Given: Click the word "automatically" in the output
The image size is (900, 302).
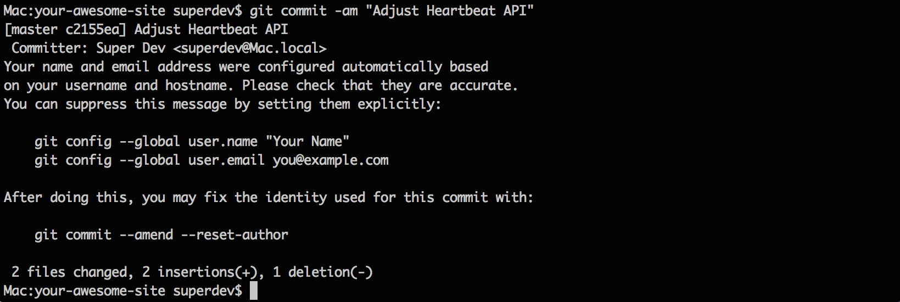Looking at the screenshot, I should 392,67.
